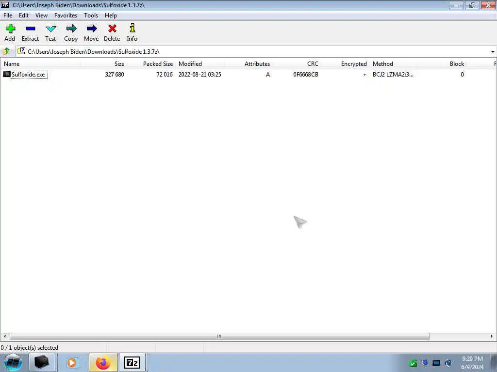Open the Info toolbar icon

[x=133, y=28]
